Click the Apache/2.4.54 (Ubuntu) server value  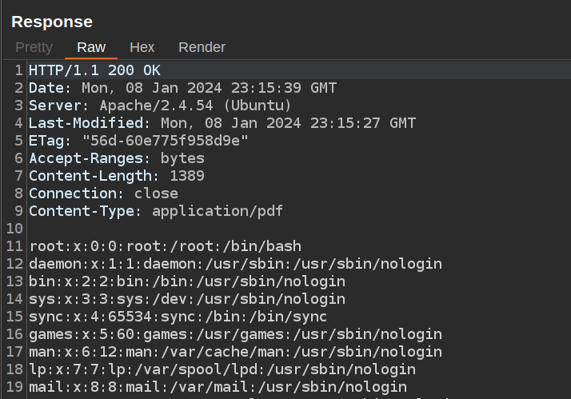pyautogui.click(x=195, y=106)
